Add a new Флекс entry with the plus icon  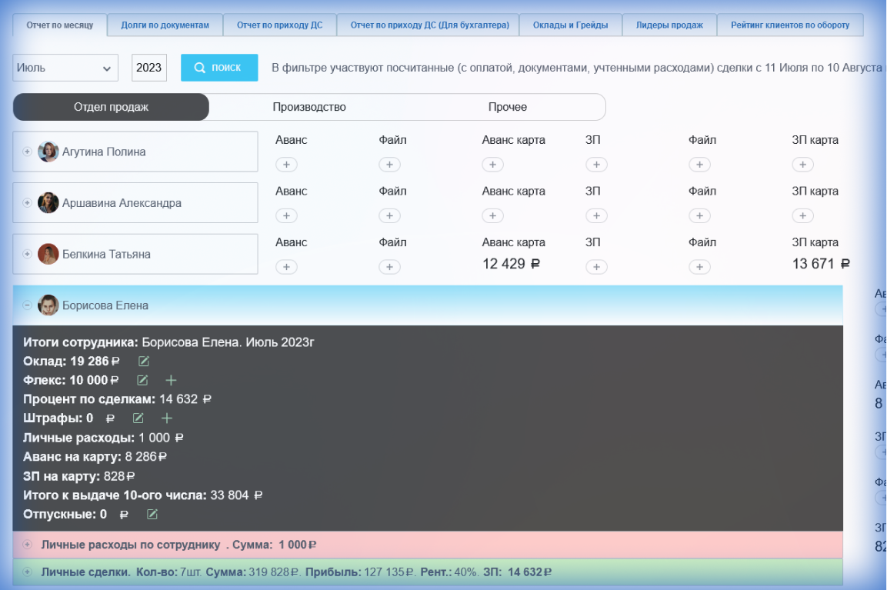171,379
